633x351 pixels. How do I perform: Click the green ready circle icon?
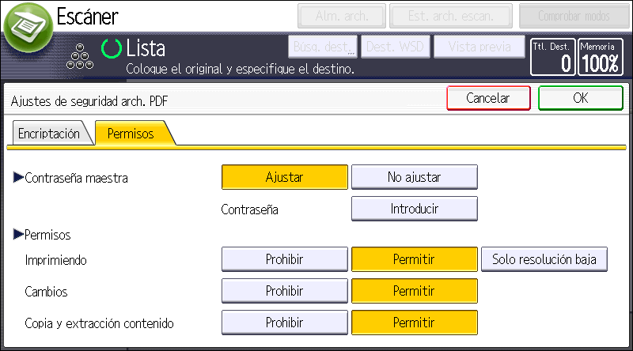tap(112, 49)
